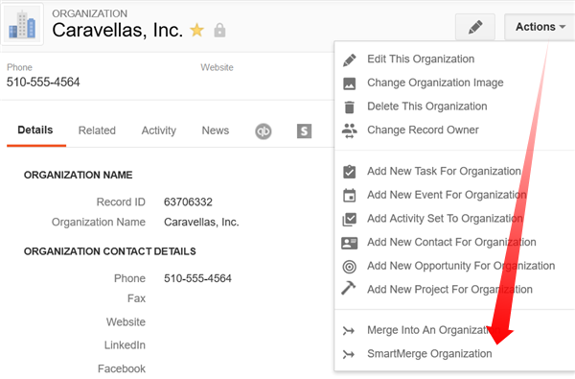
Task: Click the hammer project icon
Action: click(349, 288)
